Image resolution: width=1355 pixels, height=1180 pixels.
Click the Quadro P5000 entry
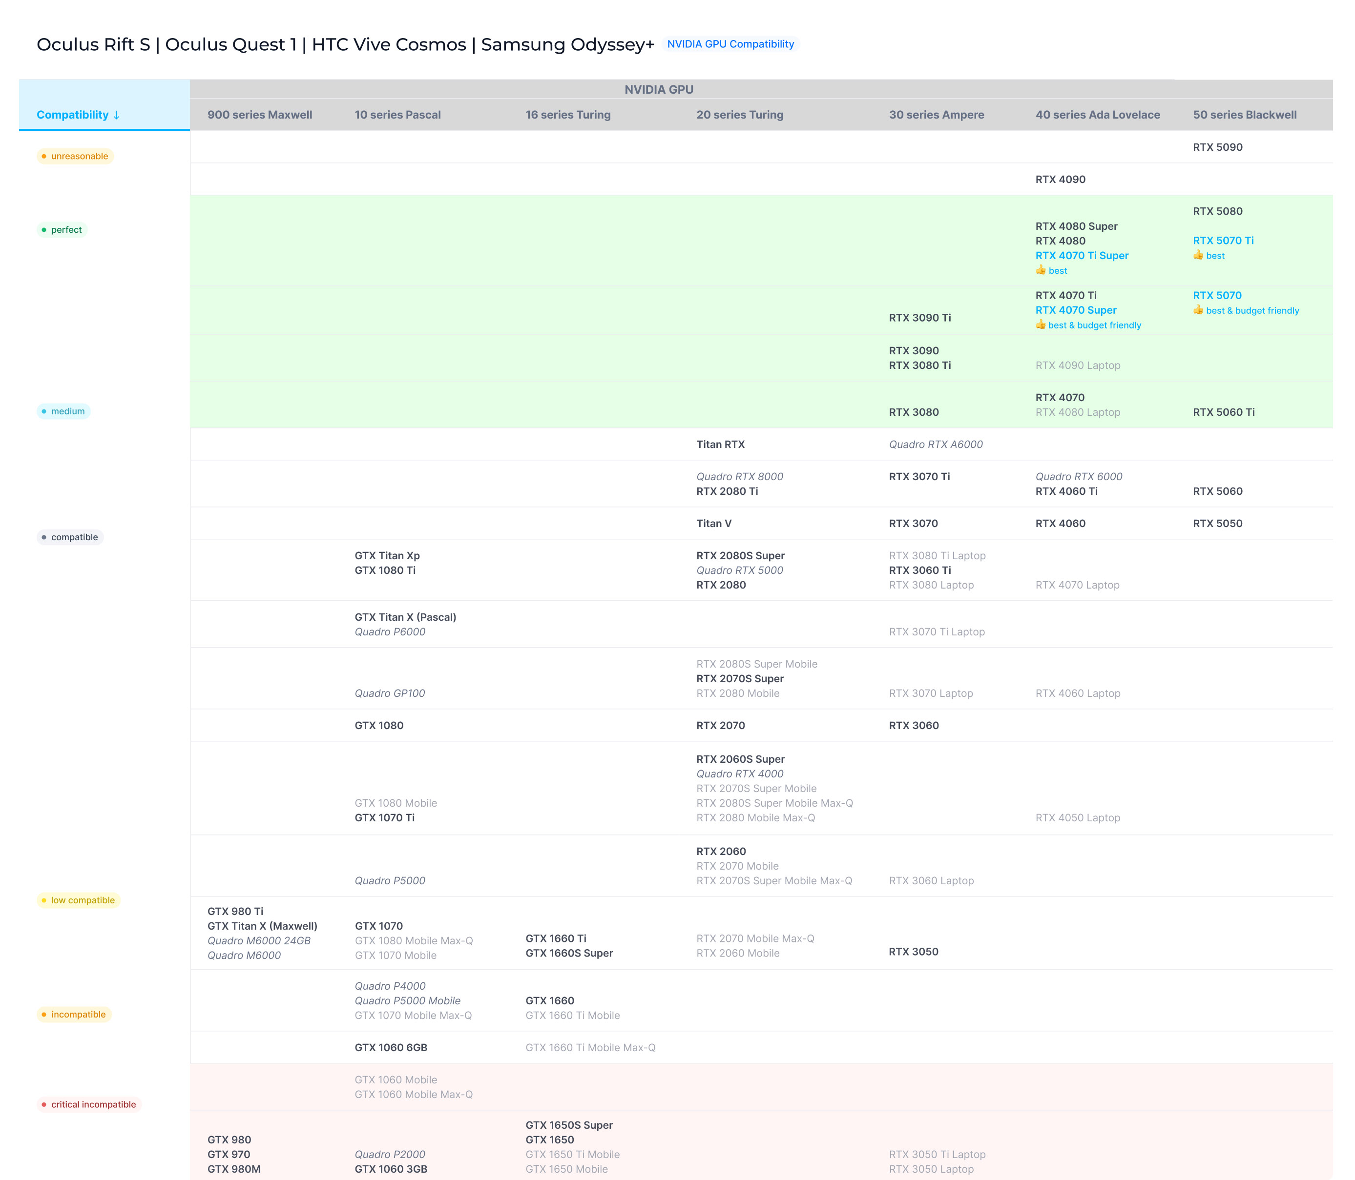click(x=390, y=881)
